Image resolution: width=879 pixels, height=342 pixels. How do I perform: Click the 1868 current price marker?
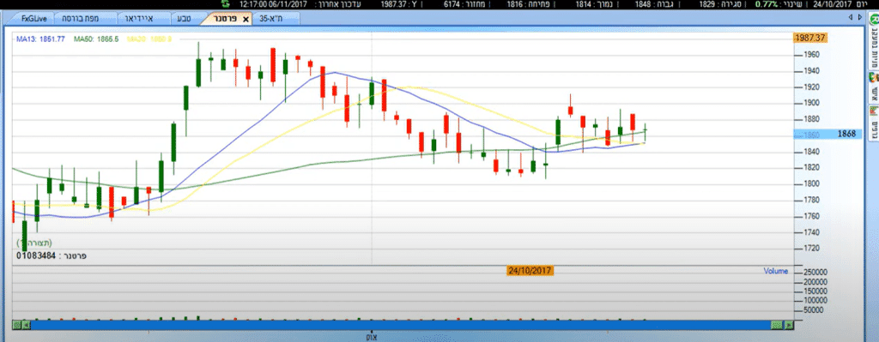(x=828, y=135)
